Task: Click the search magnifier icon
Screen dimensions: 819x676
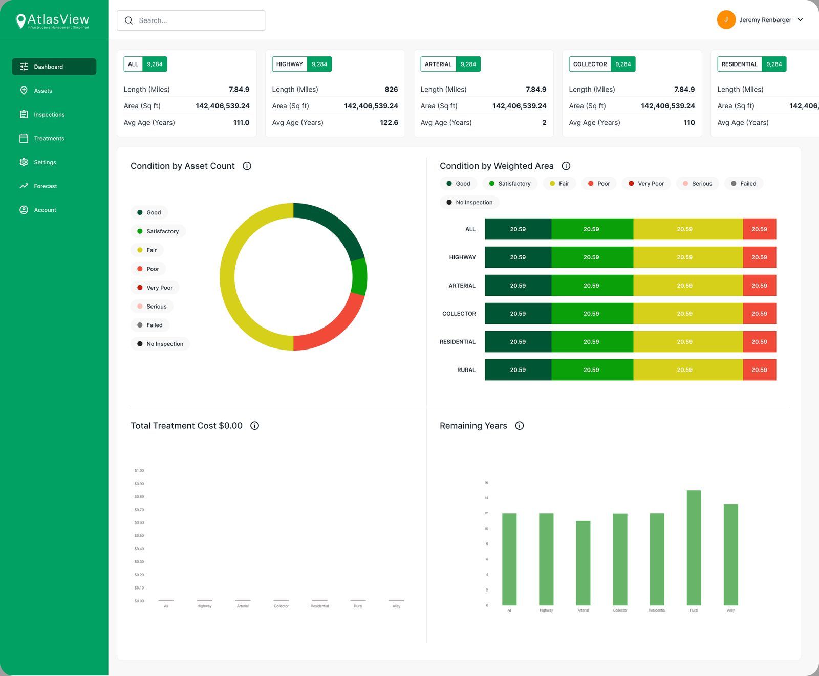Action: (x=129, y=20)
